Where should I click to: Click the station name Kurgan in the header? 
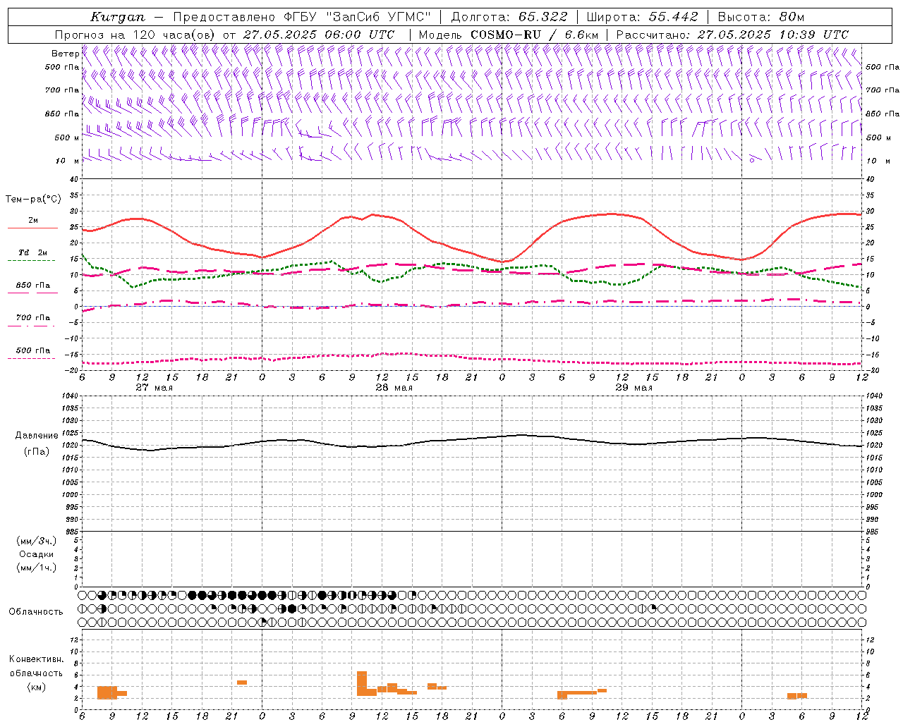[118, 17]
